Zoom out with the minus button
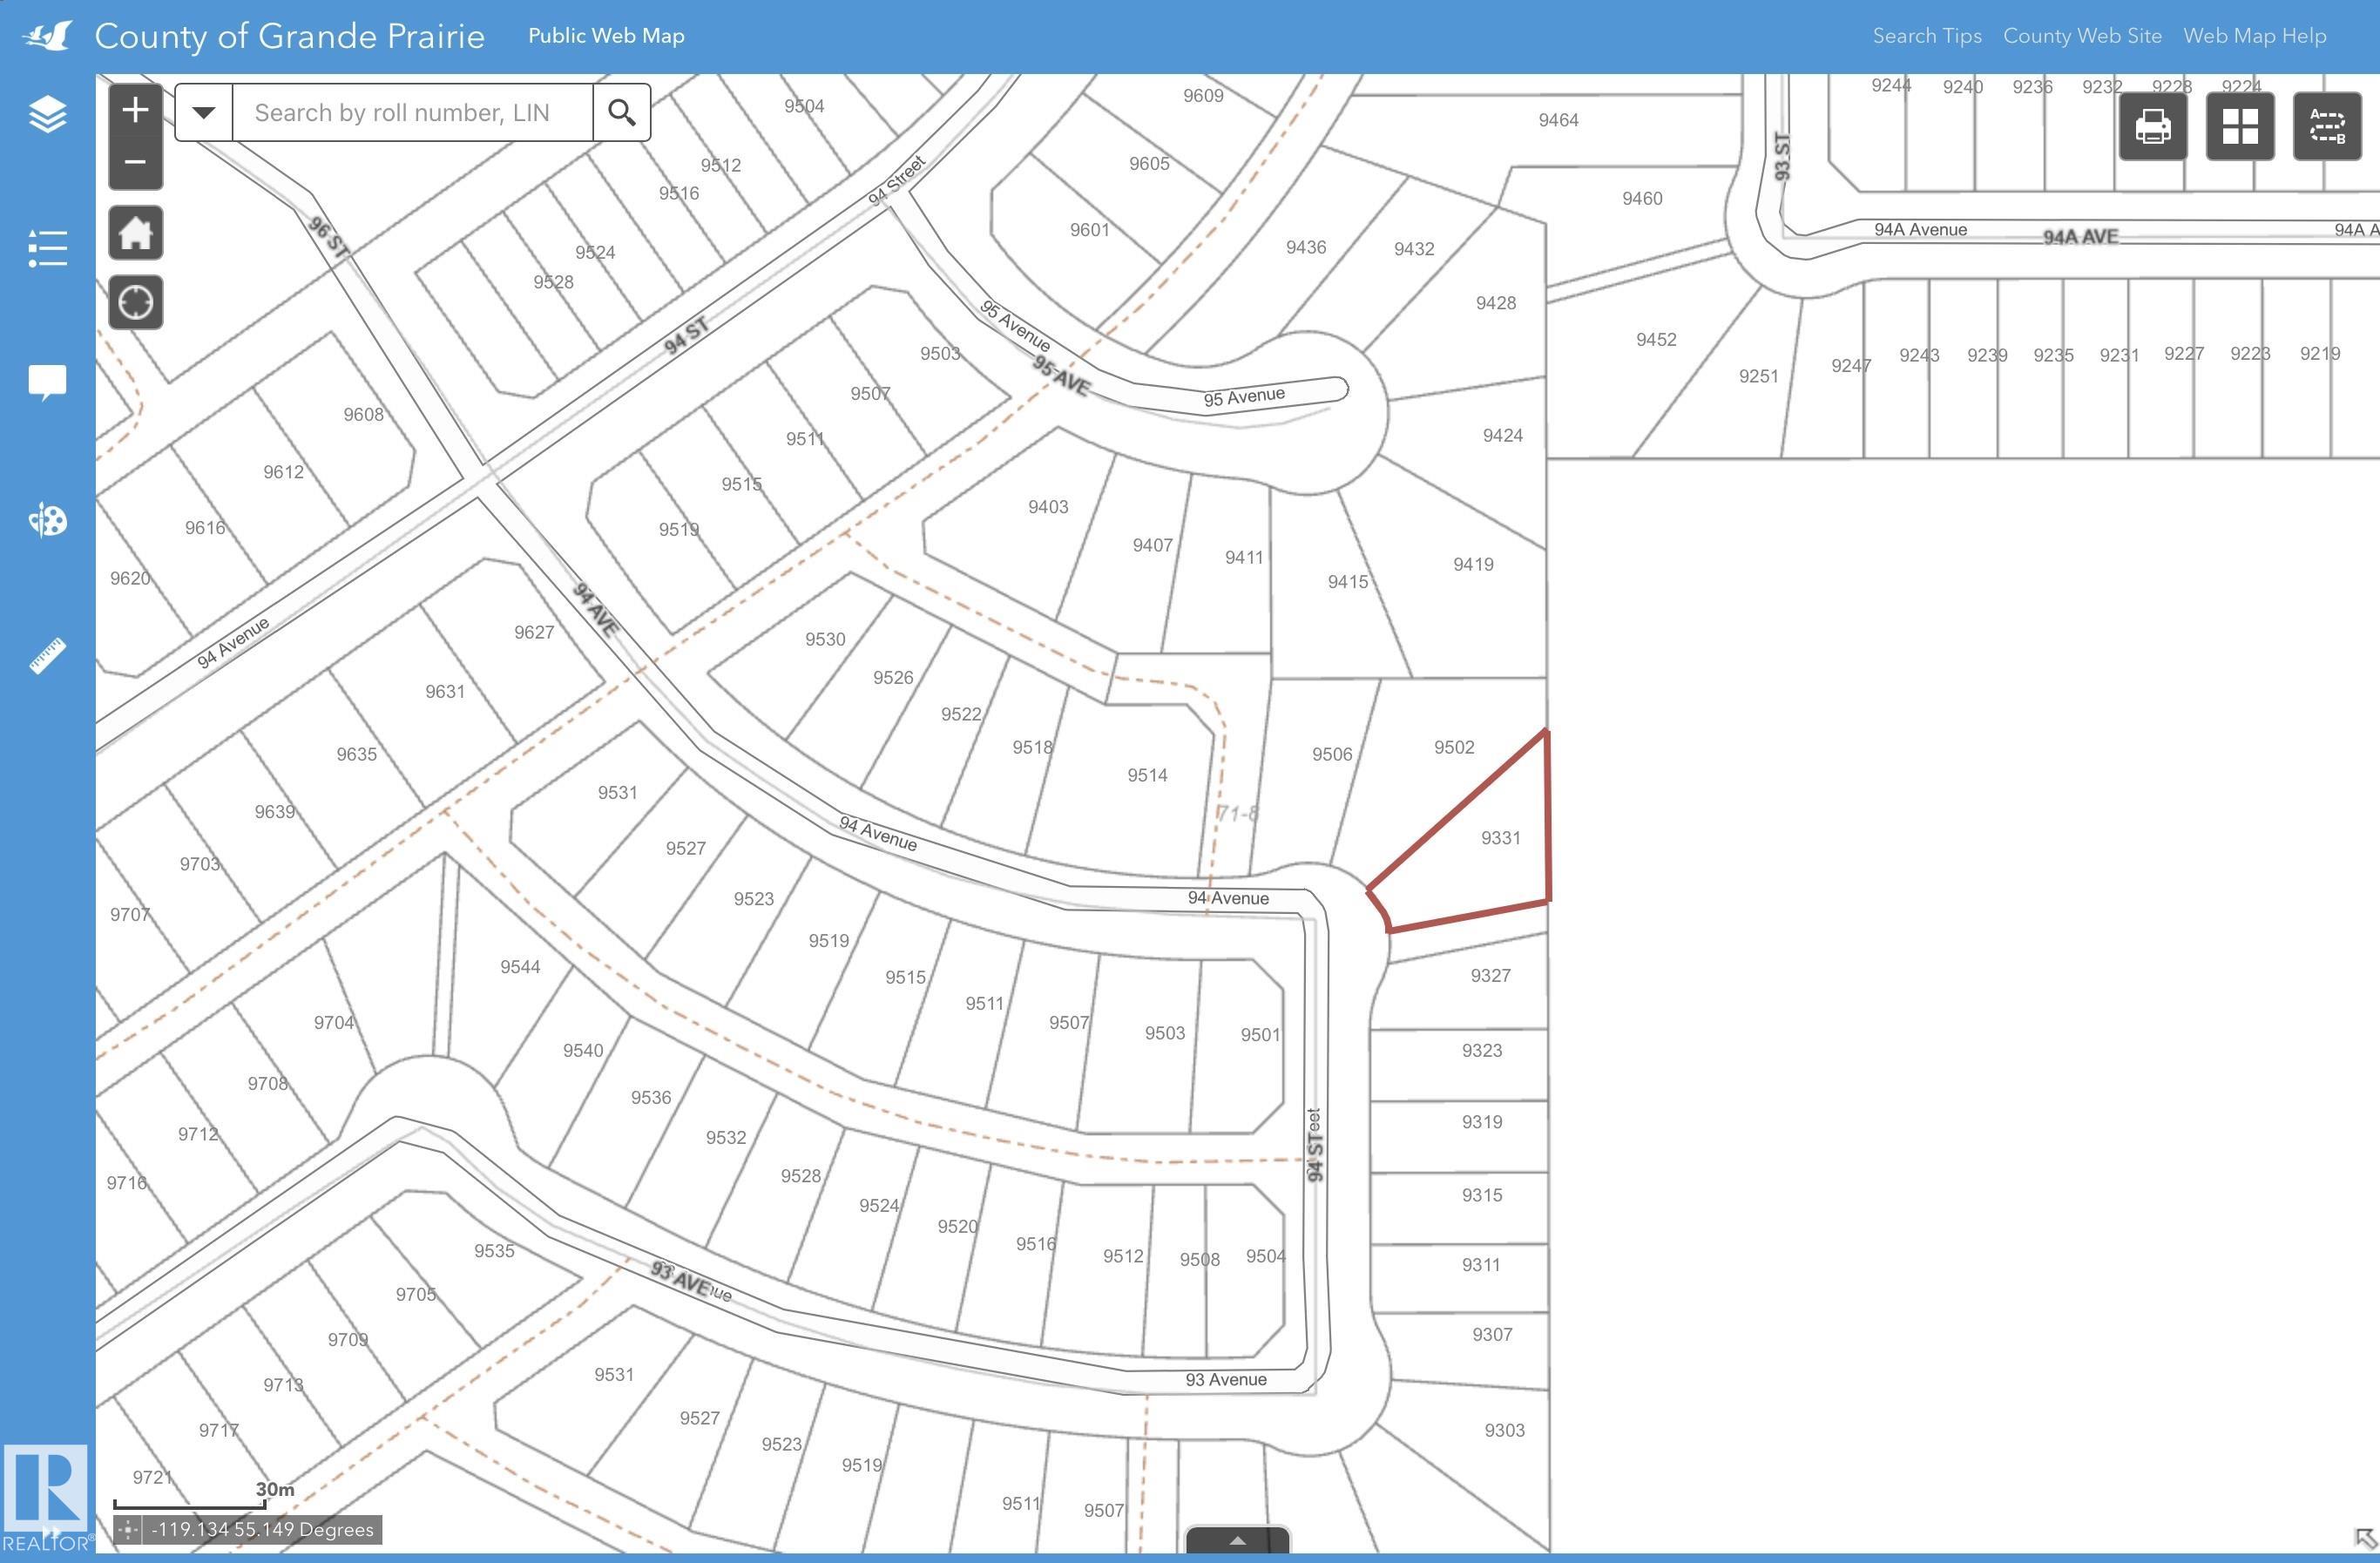The height and width of the screenshot is (1563, 2380). coord(135,162)
